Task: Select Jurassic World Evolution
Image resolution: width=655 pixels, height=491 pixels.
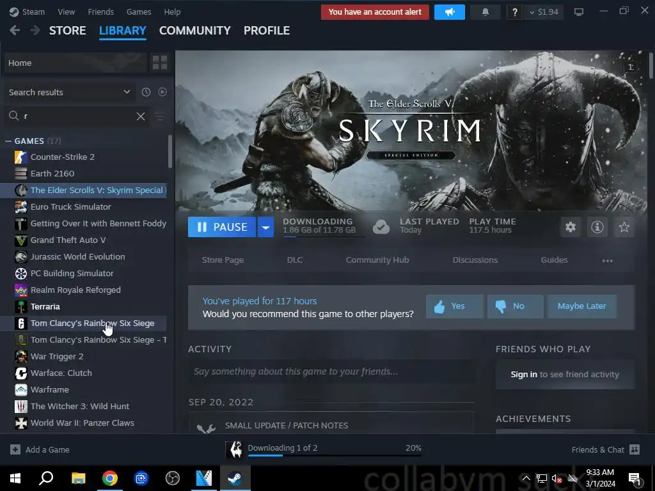Action: 84,257
